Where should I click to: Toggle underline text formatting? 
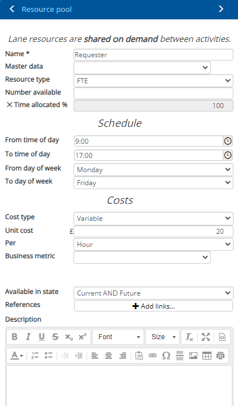click(x=42, y=337)
